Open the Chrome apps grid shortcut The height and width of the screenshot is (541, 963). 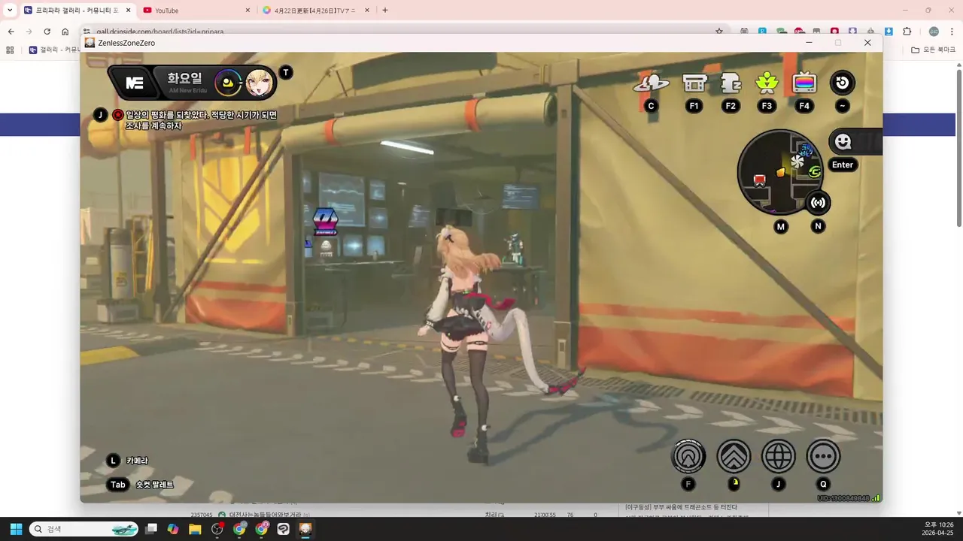pyautogui.click(x=10, y=50)
